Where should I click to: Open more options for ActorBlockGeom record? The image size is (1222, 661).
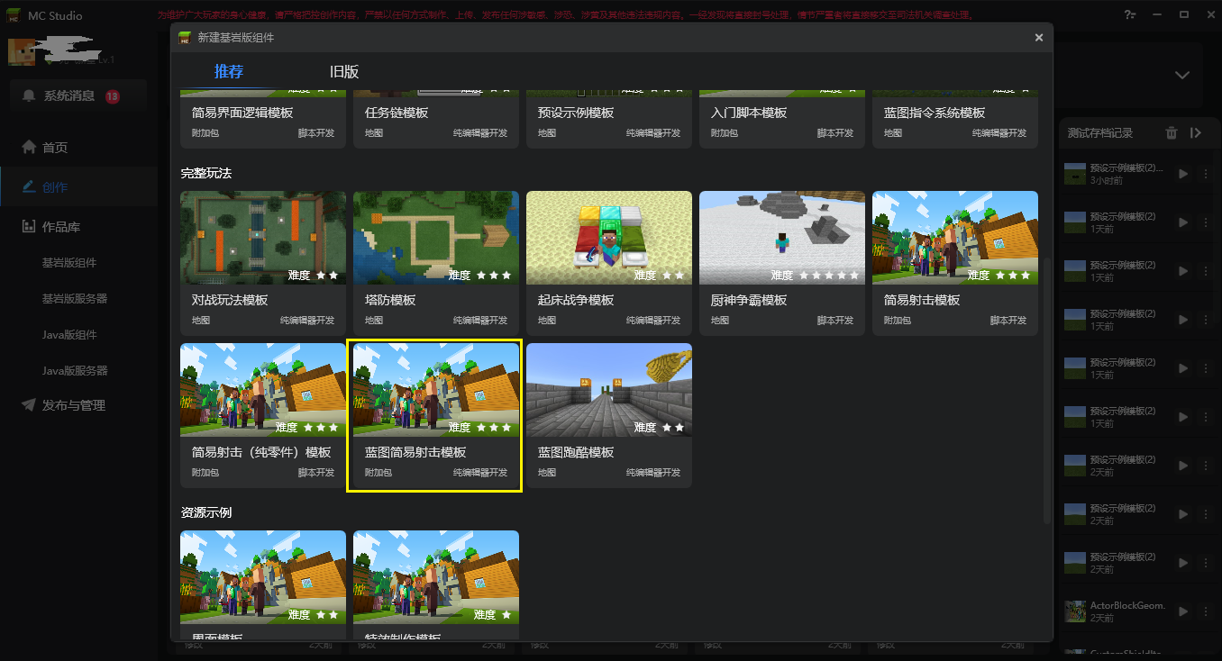[1205, 611]
